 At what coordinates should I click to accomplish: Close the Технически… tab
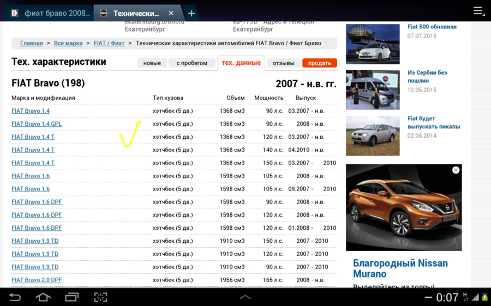(171, 13)
